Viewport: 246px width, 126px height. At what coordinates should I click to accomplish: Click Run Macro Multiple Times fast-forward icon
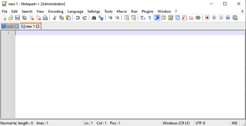pos(228,18)
